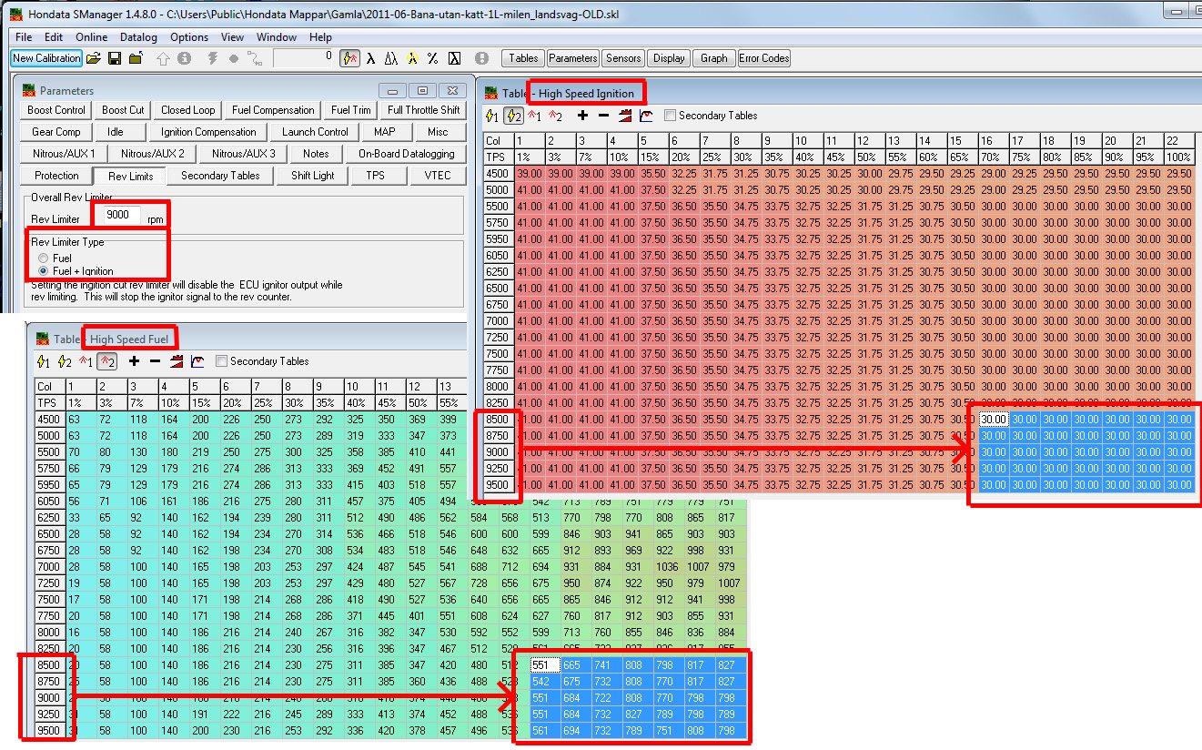Open the graph view icon in Fuel window
1202x750 pixels.
197,361
